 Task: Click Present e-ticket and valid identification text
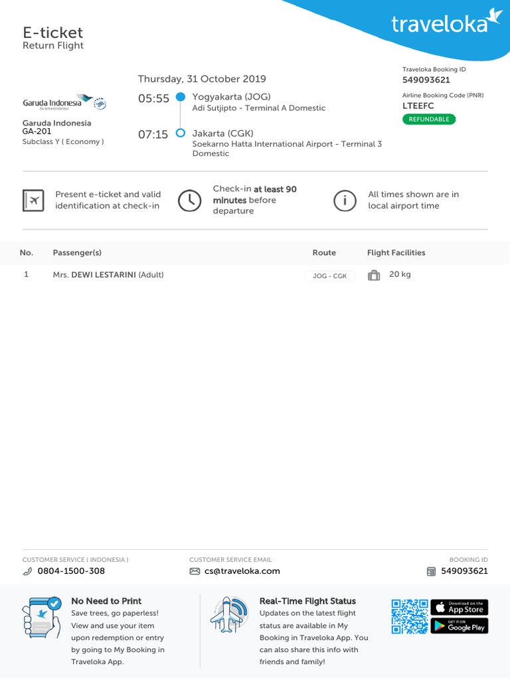[108, 200]
